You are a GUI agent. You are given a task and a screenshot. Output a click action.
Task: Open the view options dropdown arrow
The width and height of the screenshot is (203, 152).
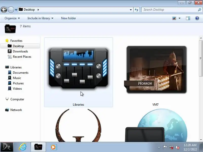click(179, 18)
